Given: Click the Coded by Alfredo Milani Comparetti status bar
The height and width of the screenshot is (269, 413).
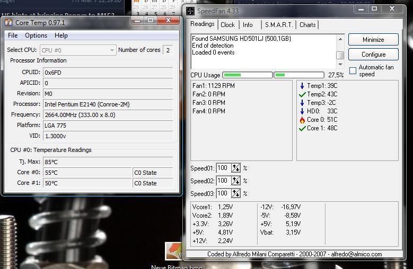Looking at the screenshot, I should 294,254.
